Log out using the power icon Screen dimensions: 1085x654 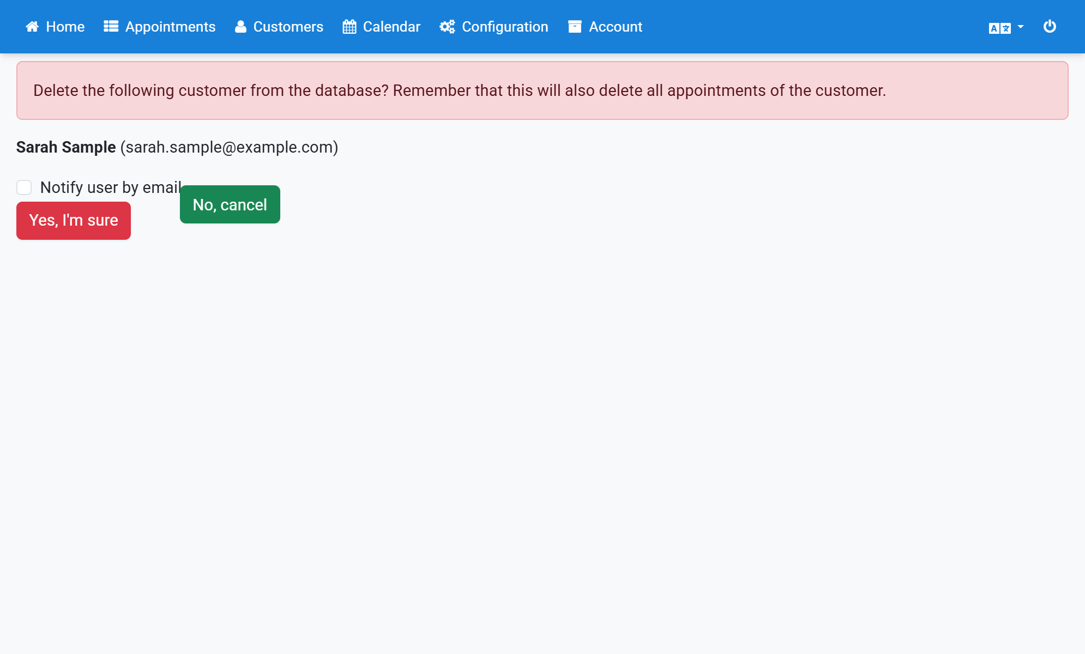(1050, 26)
